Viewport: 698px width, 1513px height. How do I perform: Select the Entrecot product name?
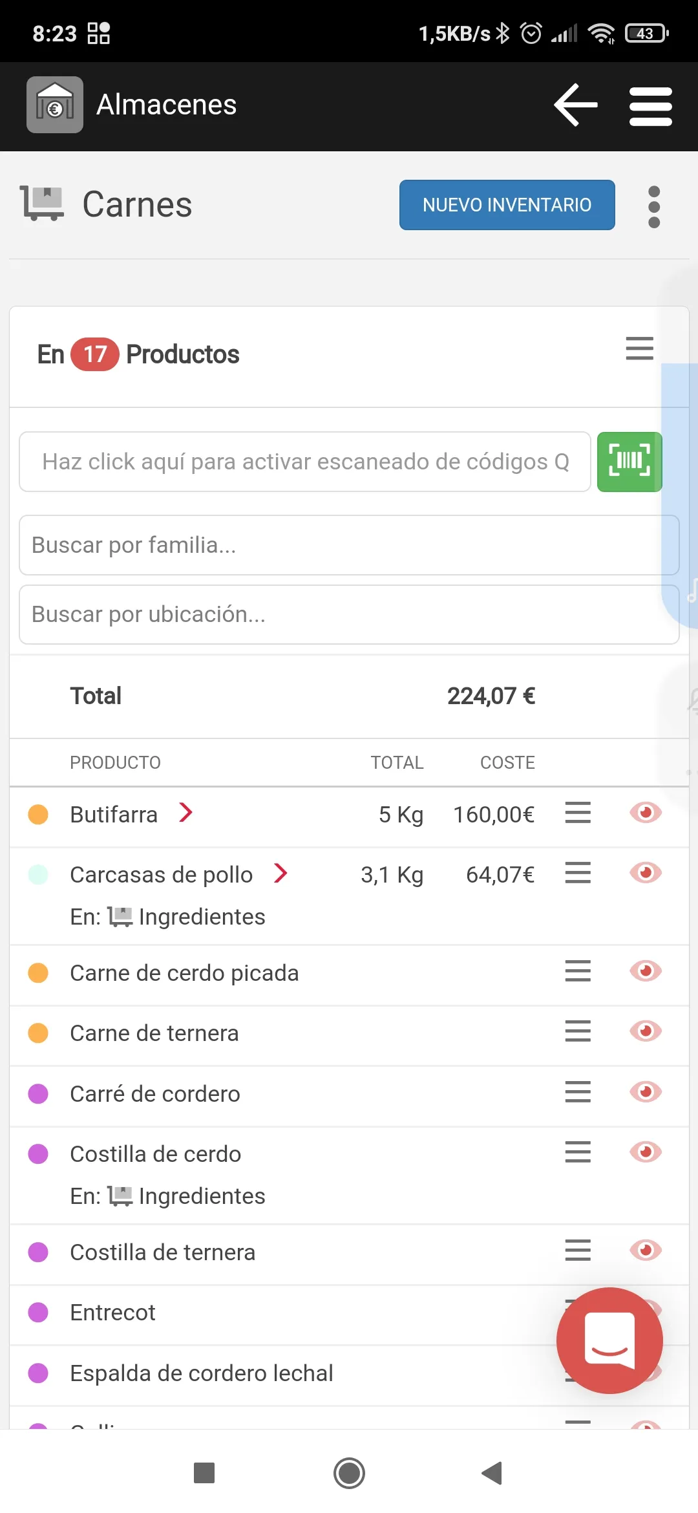112,1313
